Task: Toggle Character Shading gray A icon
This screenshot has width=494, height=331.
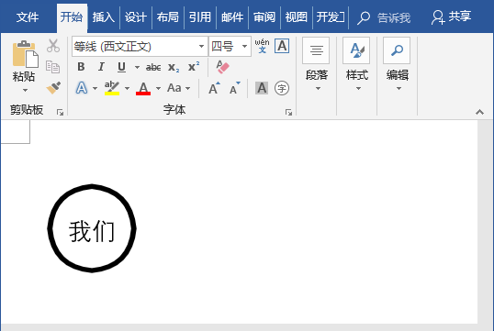Action: click(262, 88)
